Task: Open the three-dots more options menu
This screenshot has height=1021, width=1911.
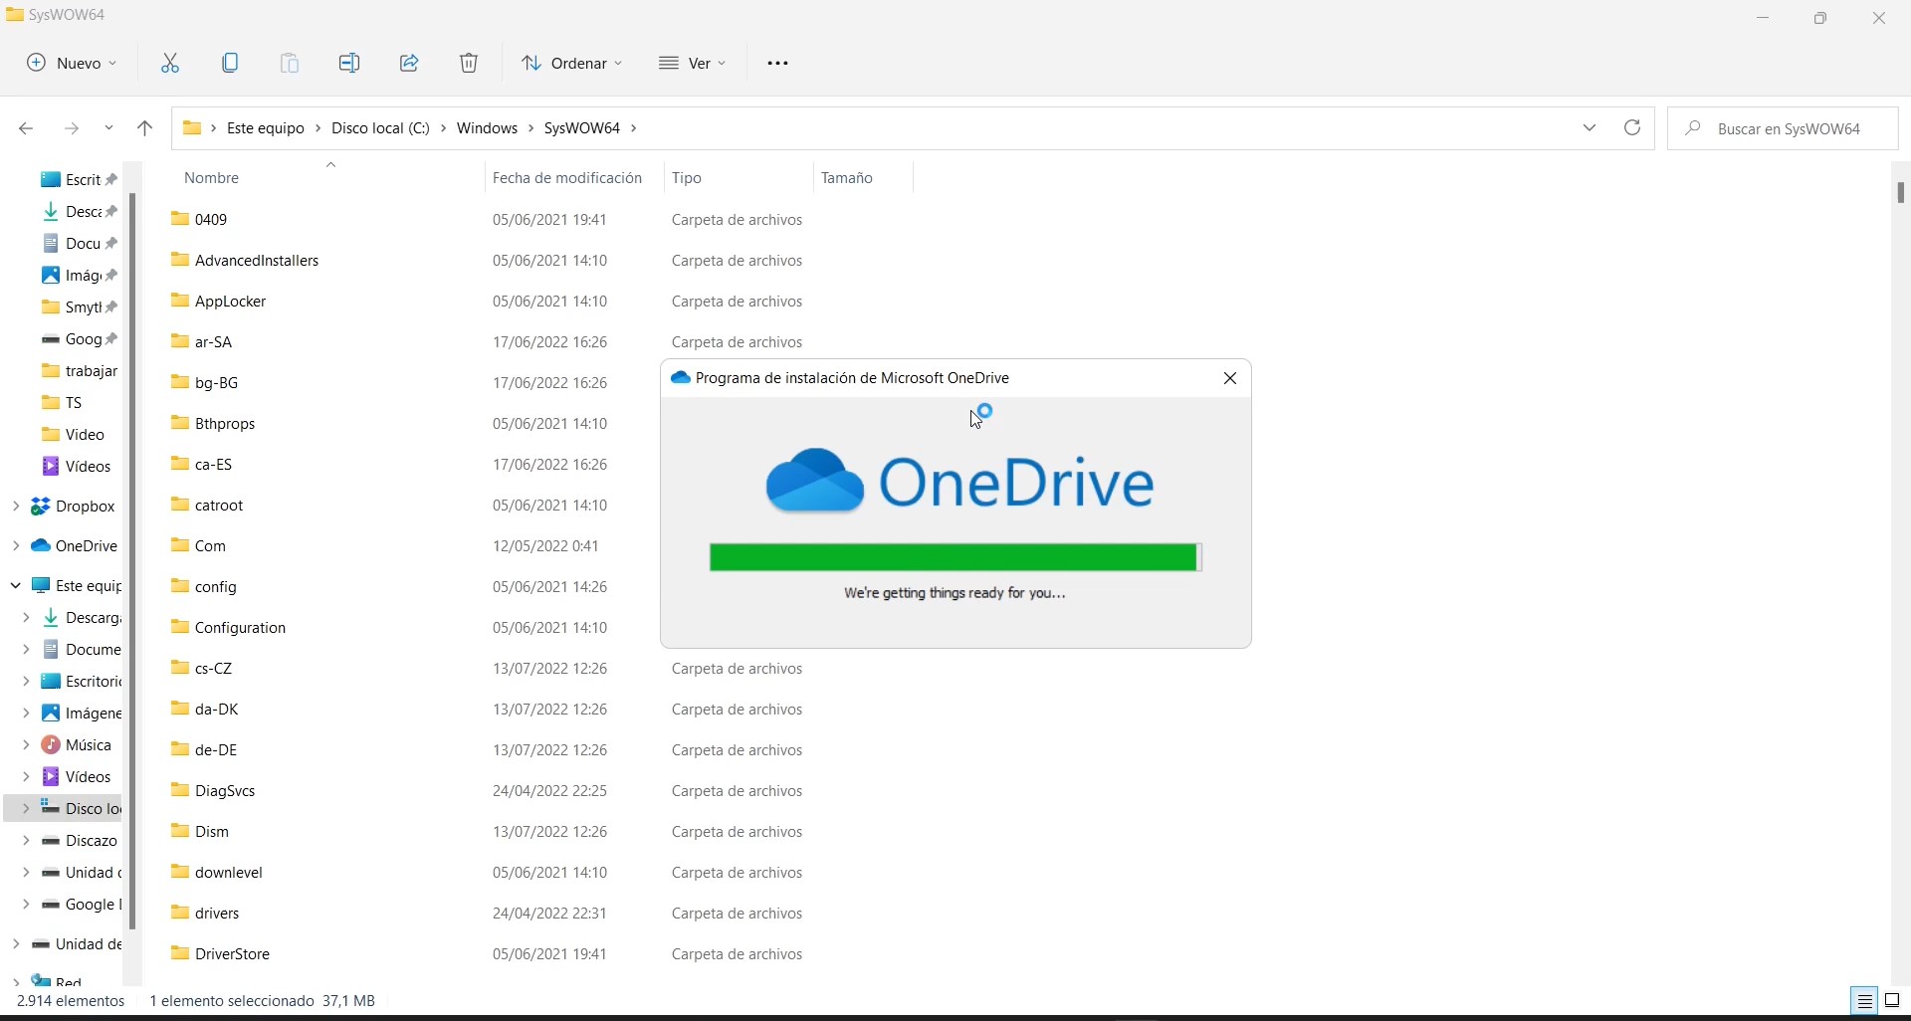Action: (x=777, y=64)
